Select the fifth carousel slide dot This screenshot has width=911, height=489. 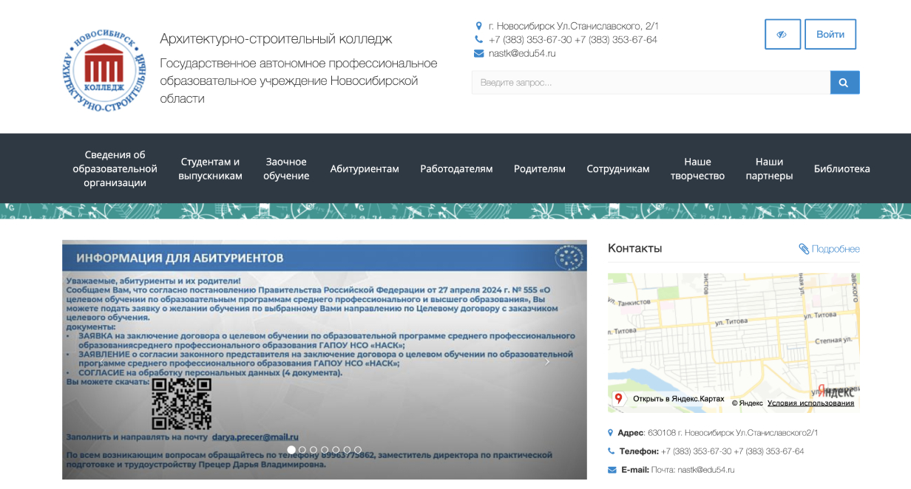(x=336, y=449)
